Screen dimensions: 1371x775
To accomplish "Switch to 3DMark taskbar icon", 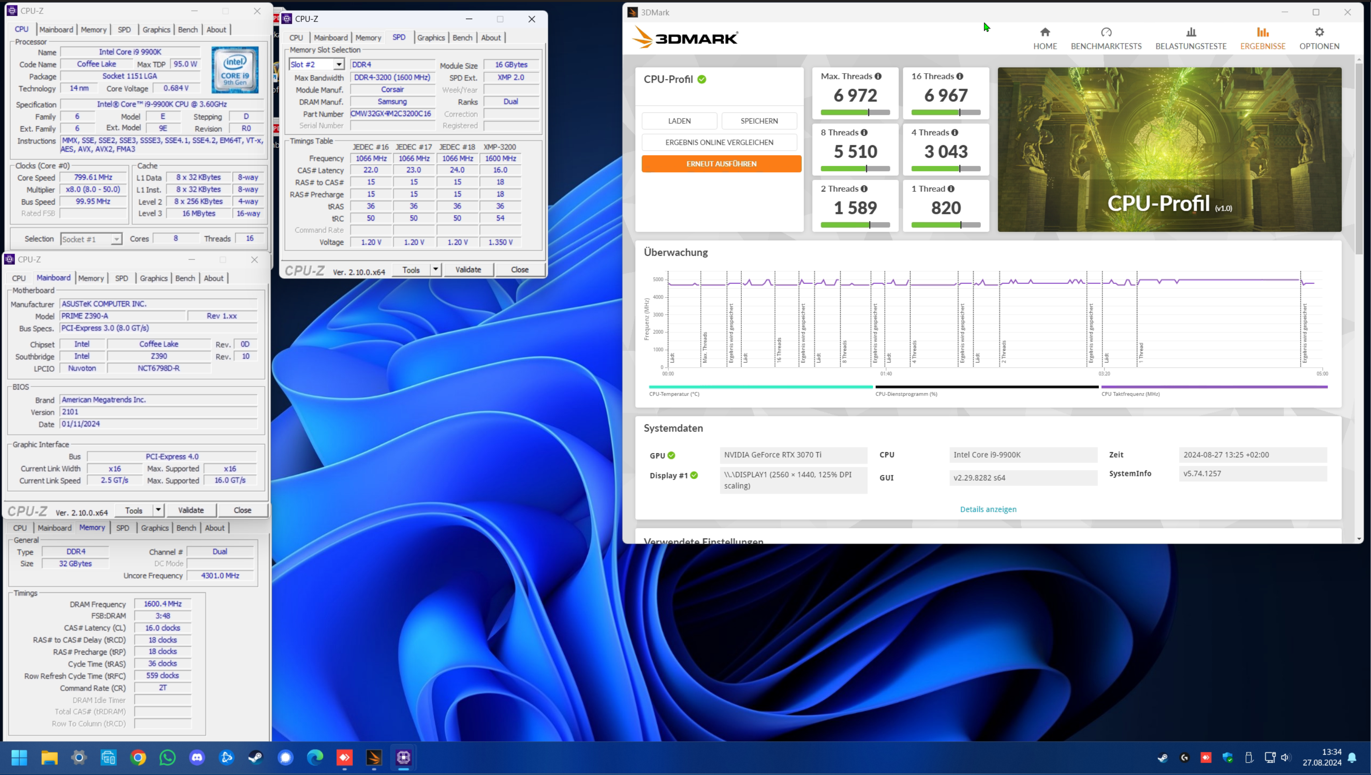I will [374, 757].
